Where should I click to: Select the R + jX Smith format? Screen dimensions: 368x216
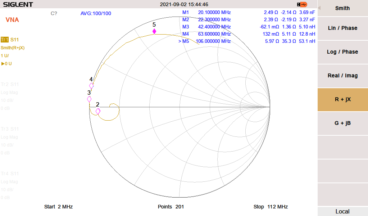(x=342, y=99)
